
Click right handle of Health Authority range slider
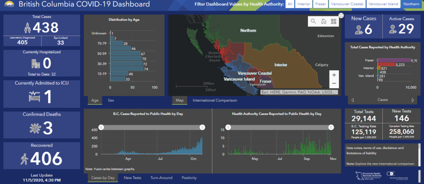point(331,128)
